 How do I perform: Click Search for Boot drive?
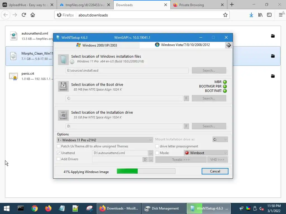[209, 98]
